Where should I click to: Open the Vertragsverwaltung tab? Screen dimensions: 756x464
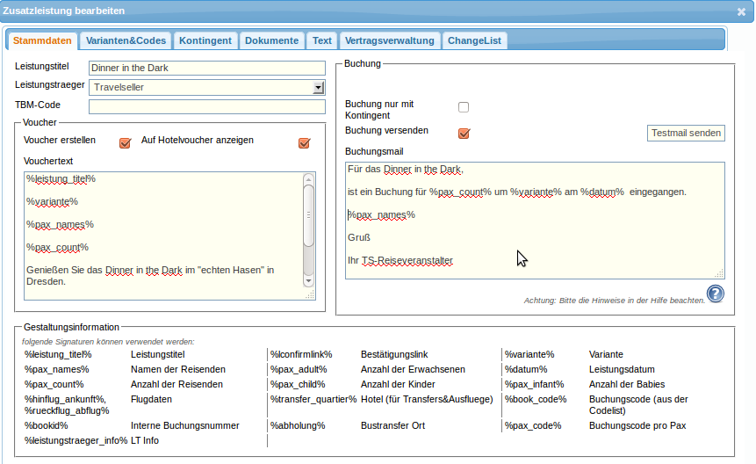click(x=389, y=40)
